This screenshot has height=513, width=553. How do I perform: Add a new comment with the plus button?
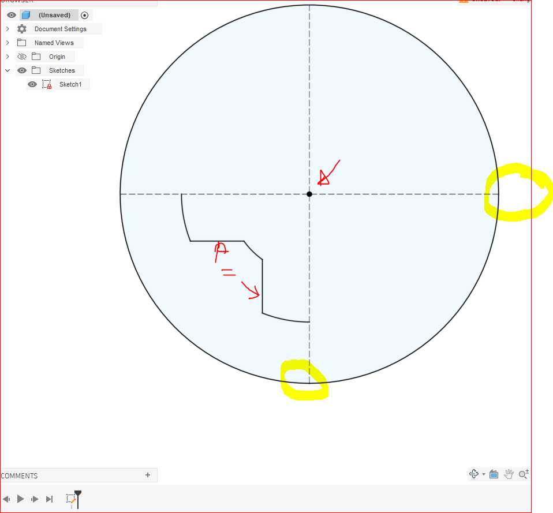click(x=148, y=475)
